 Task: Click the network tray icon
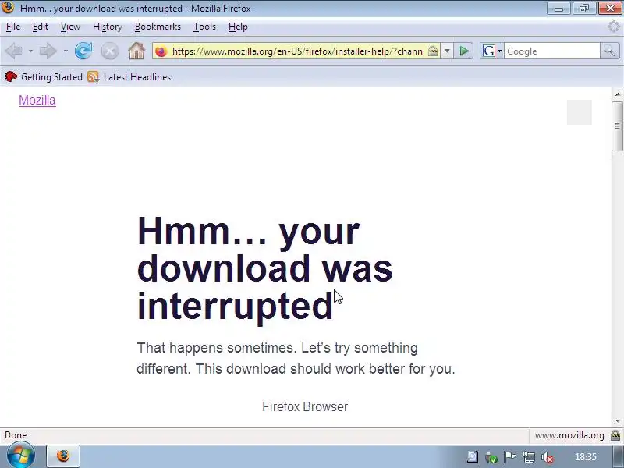point(529,457)
